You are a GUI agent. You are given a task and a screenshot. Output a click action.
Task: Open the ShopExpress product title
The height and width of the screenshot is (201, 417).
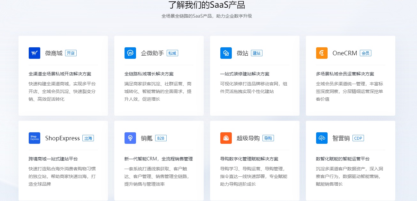(x=63, y=138)
